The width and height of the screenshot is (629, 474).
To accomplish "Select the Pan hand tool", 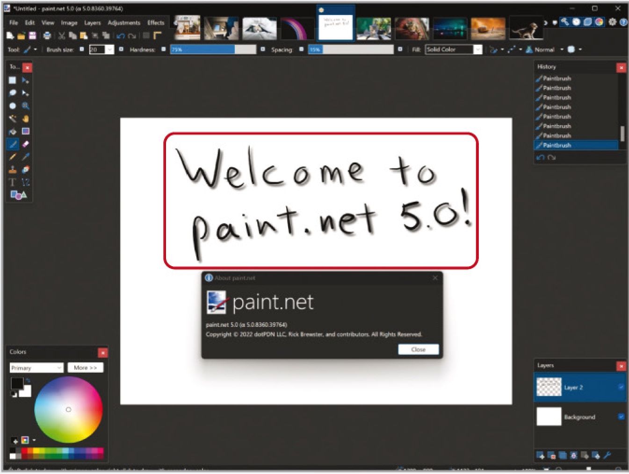I will pos(25,119).
